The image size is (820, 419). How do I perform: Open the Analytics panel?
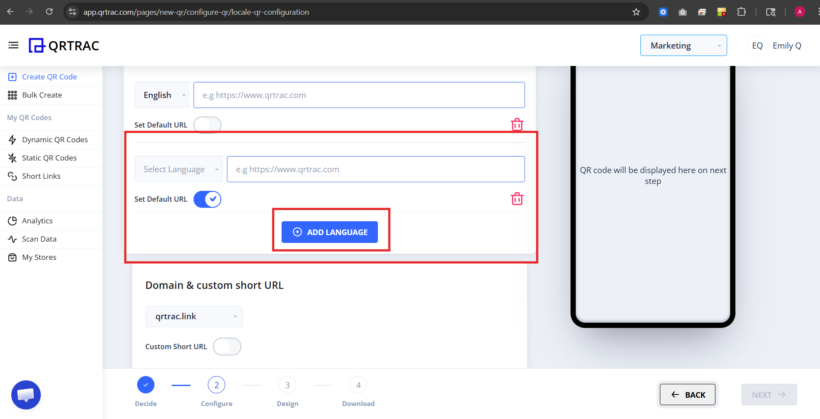pyautogui.click(x=37, y=221)
